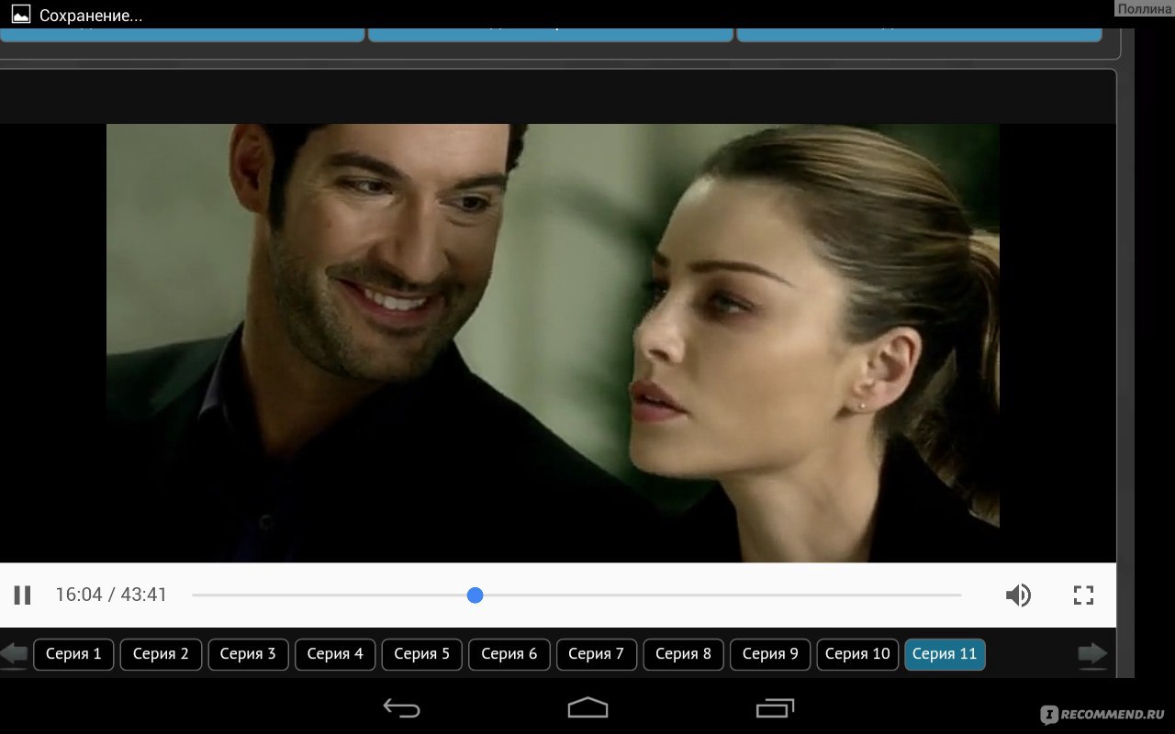Screen dimensions: 1175x734
Task: Tap the Android Home button
Action: (x=587, y=708)
